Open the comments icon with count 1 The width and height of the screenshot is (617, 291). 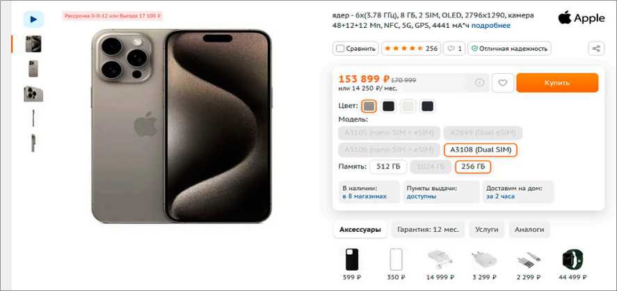coord(454,49)
